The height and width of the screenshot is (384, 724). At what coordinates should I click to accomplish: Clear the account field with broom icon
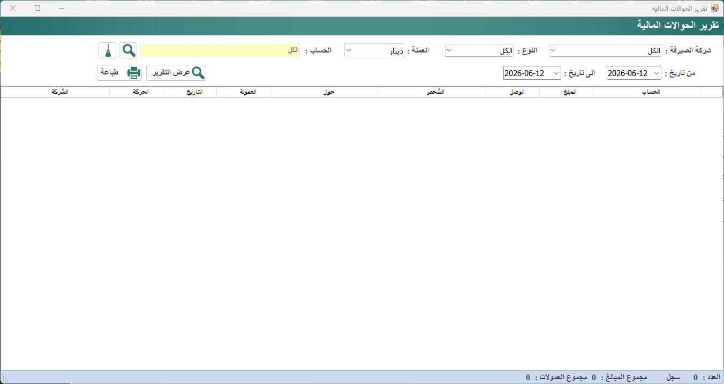(107, 50)
